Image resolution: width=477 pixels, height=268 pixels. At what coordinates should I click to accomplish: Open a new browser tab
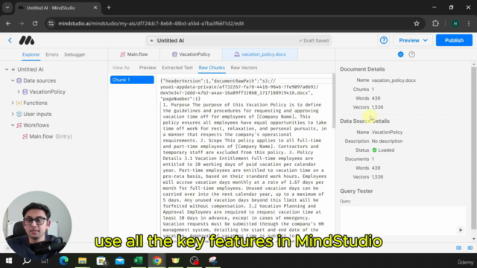[x=109, y=7]
